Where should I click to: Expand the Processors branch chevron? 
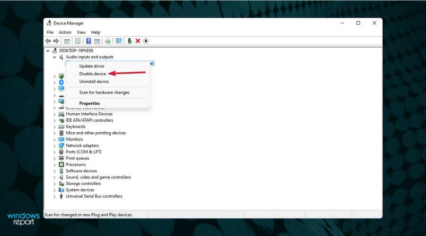pyautogui.click(x=54, y=165)
